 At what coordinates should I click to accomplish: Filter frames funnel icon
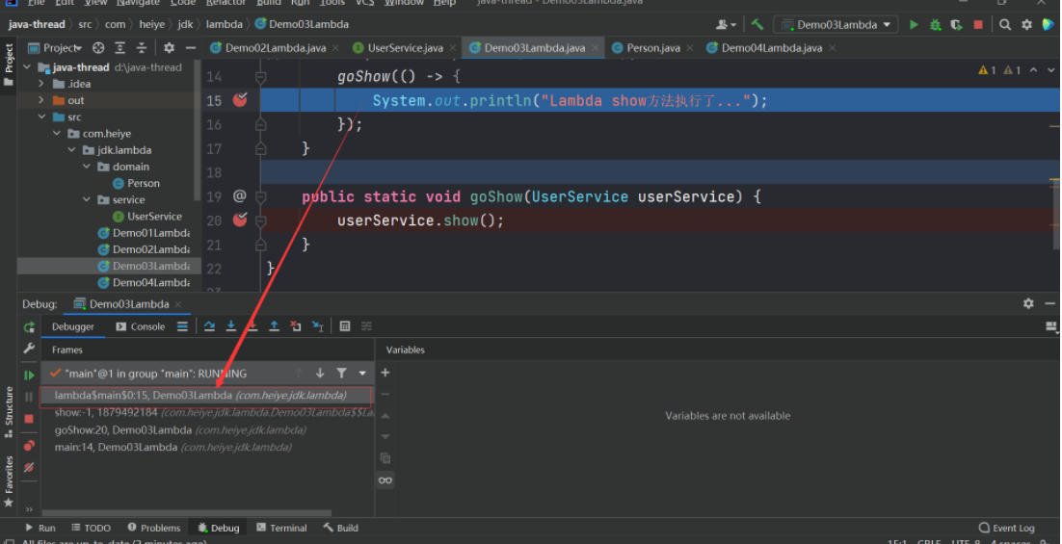tap(341, 374)
